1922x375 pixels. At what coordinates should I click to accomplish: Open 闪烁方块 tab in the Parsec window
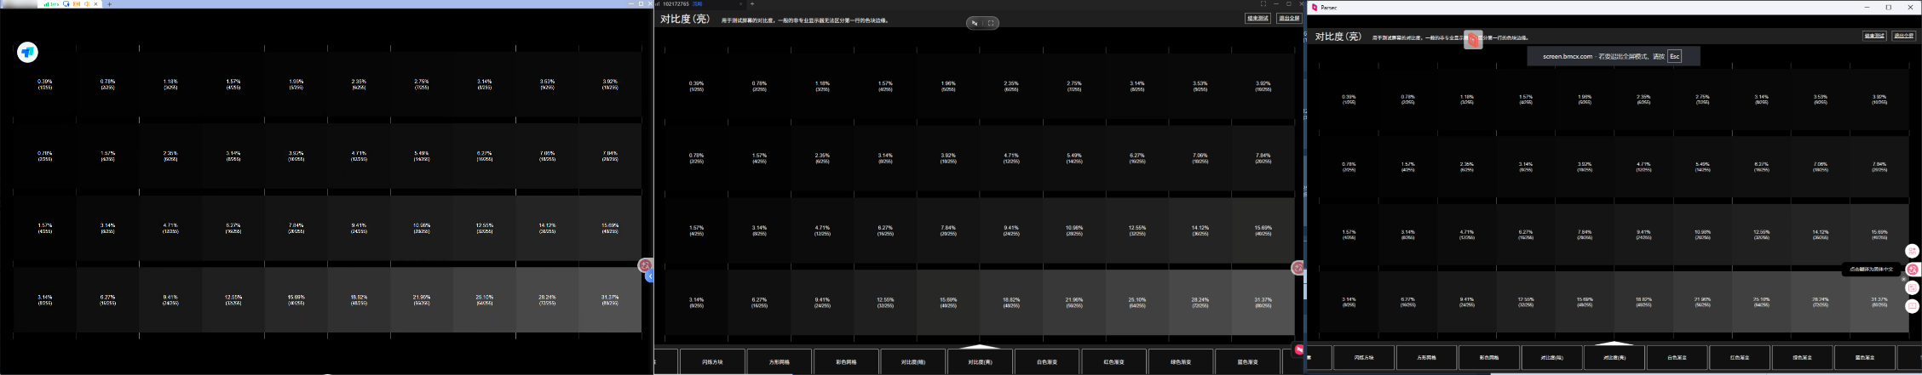coord(1364,357)
